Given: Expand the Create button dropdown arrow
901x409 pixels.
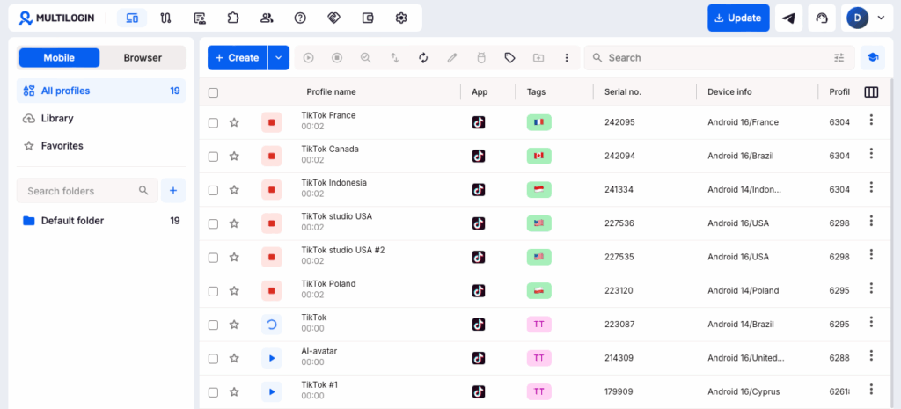Looking at the screenshot, I should point(279,57).
